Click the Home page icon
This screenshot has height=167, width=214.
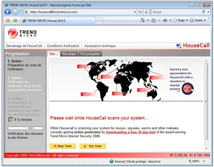pos(142,20)
